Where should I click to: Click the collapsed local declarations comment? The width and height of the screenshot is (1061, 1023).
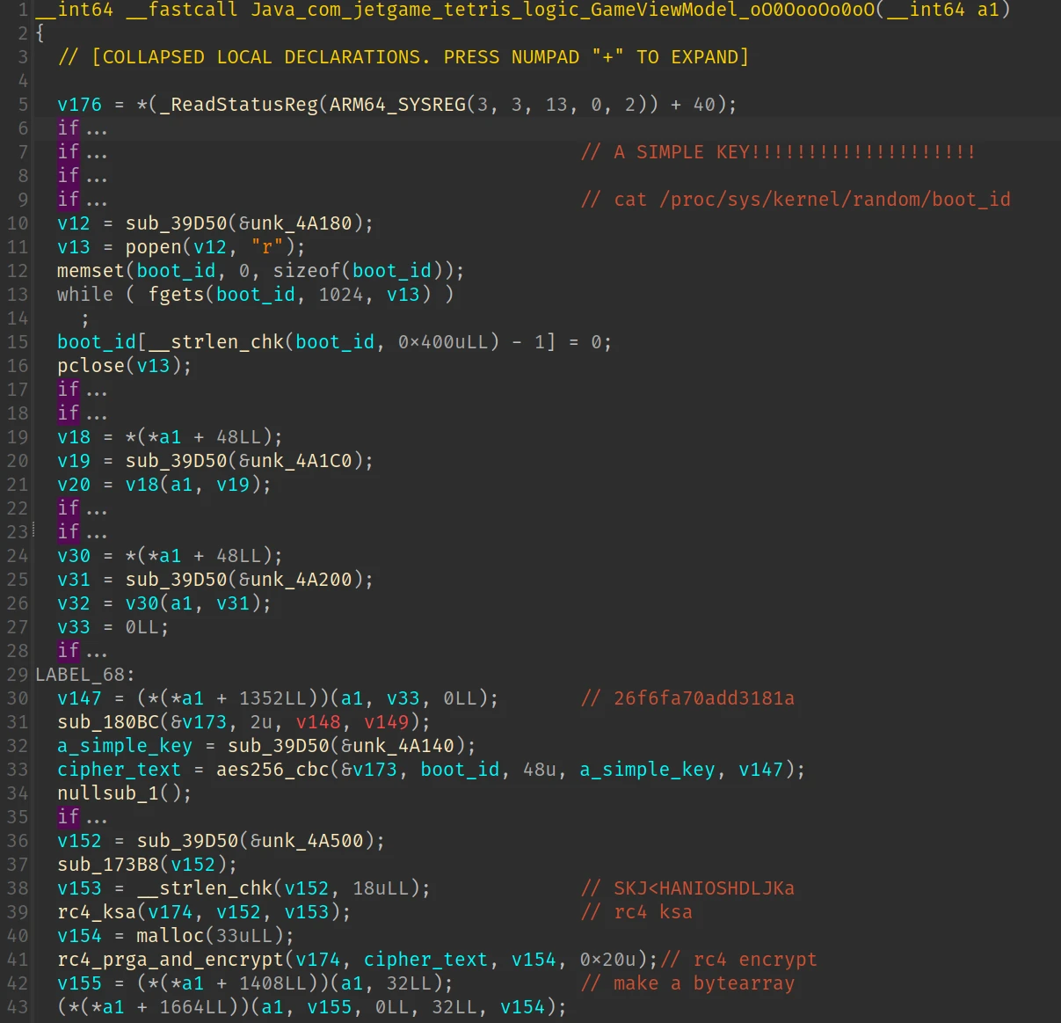pyautogui.click(x=403, y=57)
